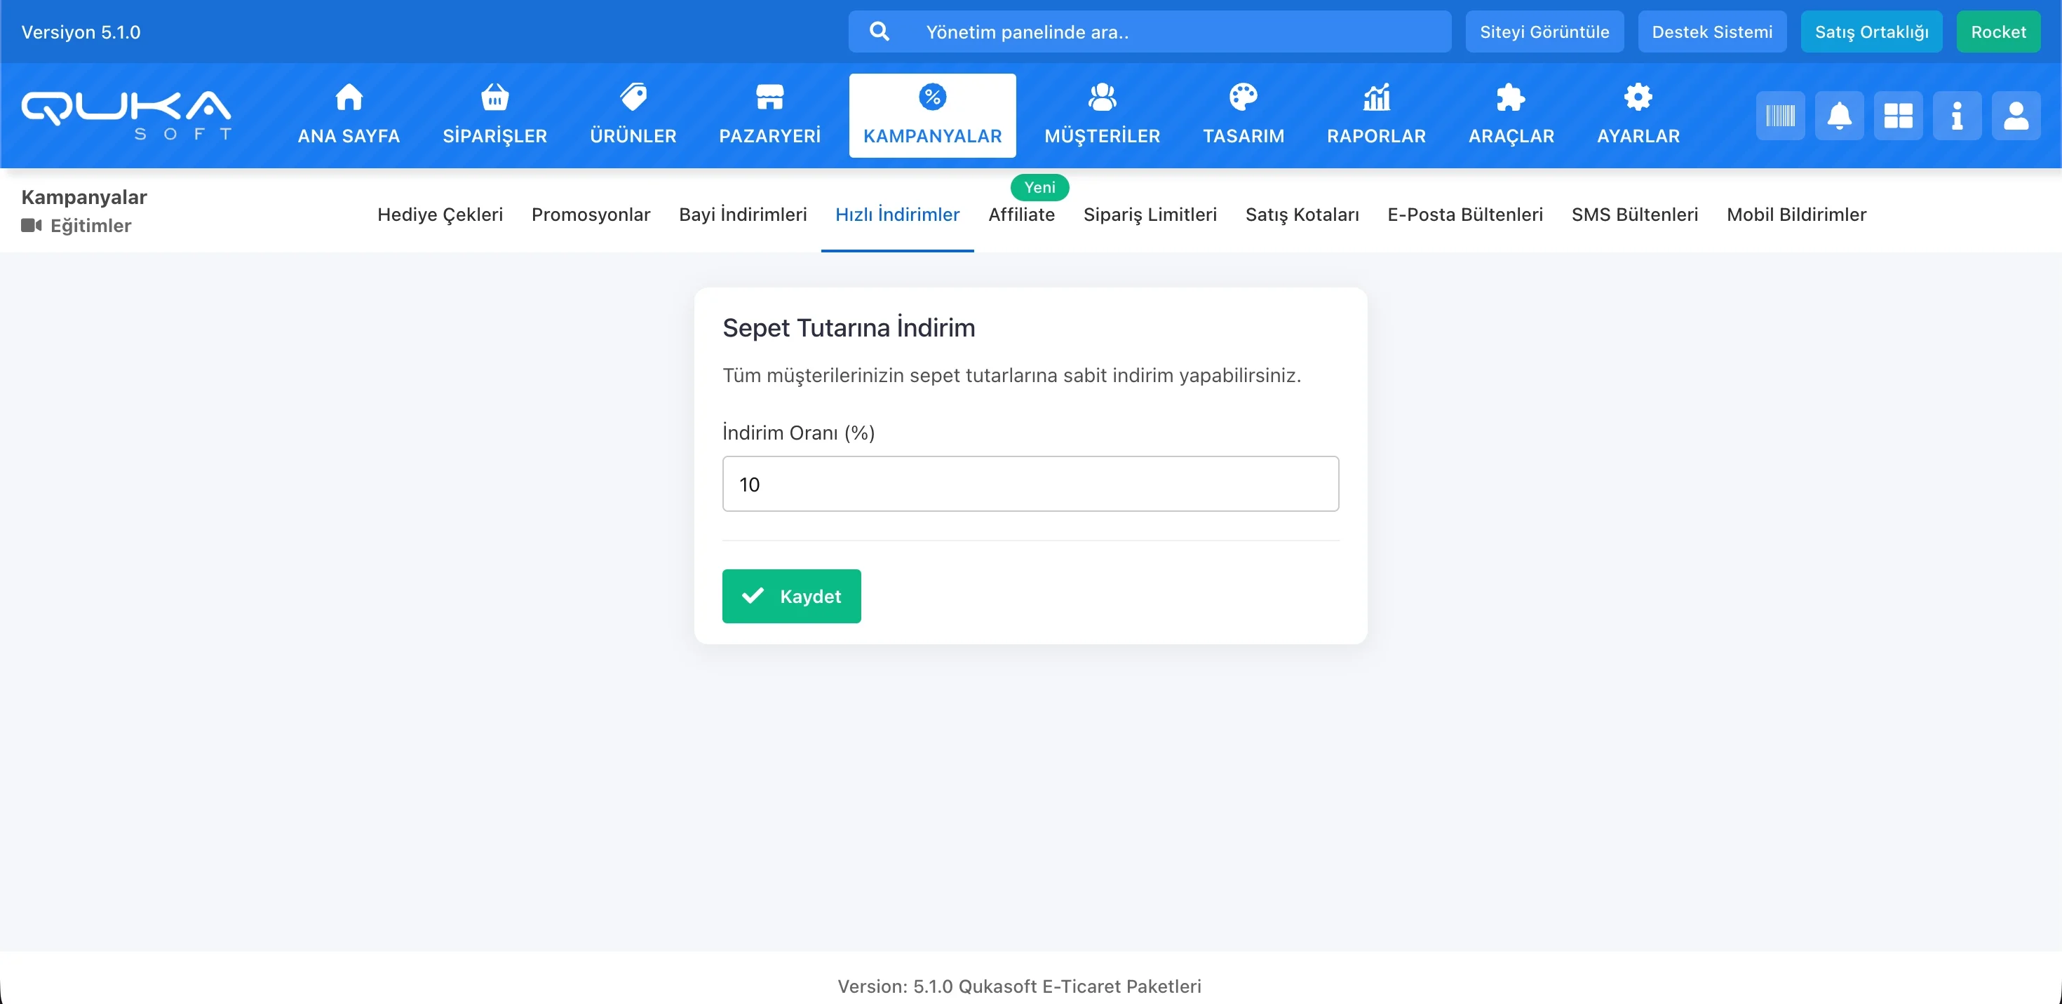The width and height of the screenshot is (2062, 1004).
Task: Click the grid layout icon
Action: click(x=1898, y=116)
